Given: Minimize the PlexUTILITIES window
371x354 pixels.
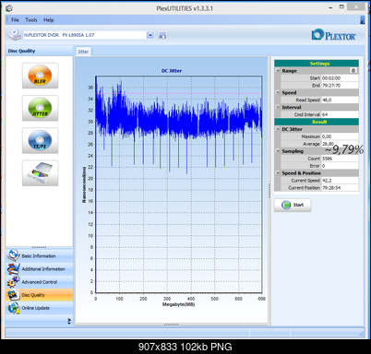Looking at the screenshot, I should point(330,7).
